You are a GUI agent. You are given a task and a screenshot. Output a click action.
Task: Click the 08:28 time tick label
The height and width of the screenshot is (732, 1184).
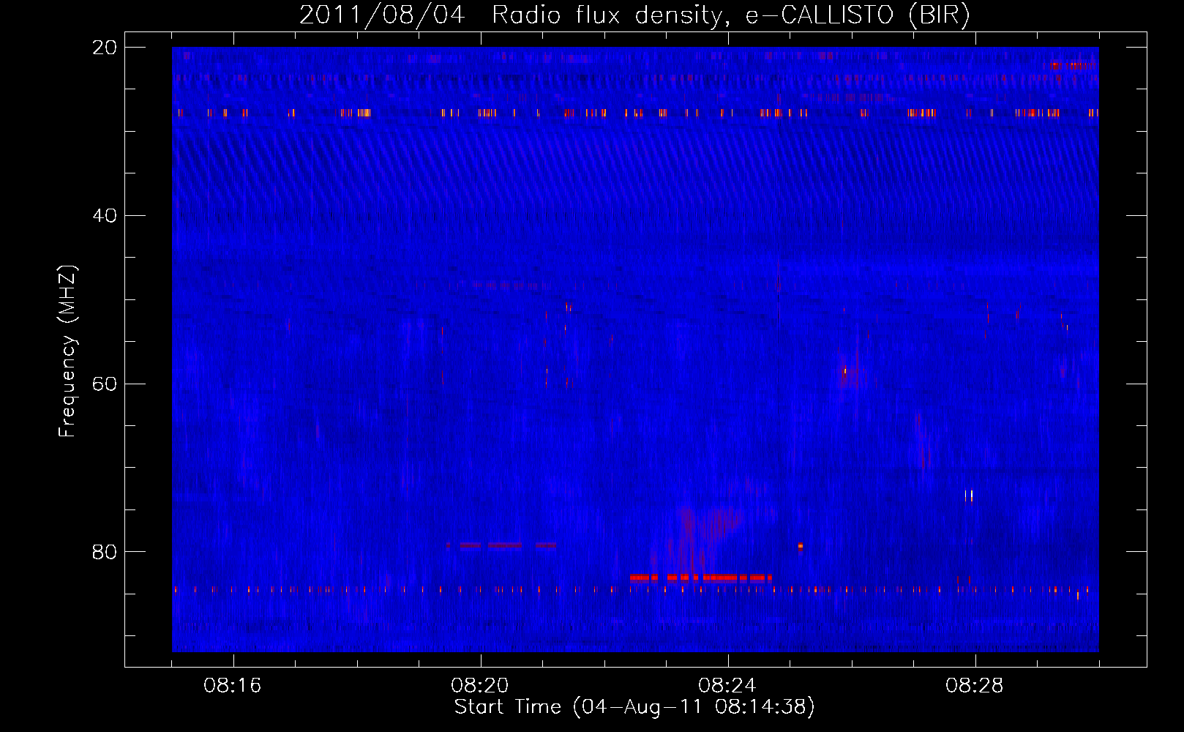pyautogui.click(x=975, y=686)
